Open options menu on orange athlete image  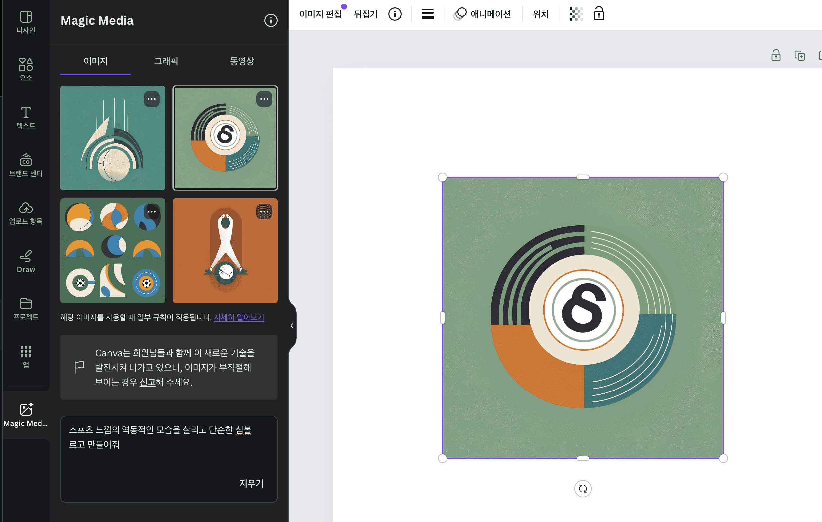[x=264, y=212]
